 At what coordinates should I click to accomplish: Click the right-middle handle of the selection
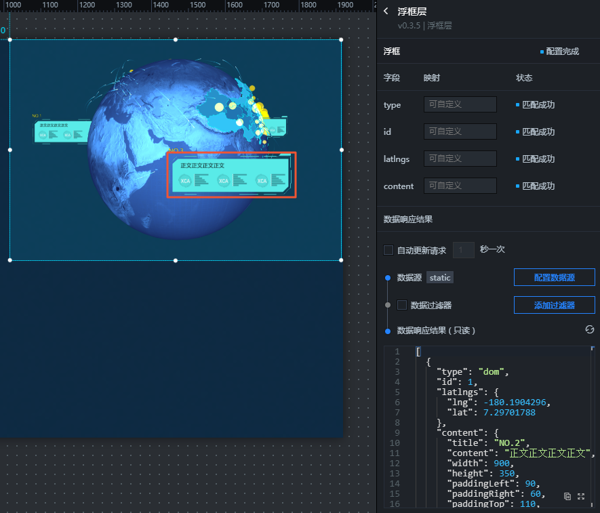click(x=341, y=150)
